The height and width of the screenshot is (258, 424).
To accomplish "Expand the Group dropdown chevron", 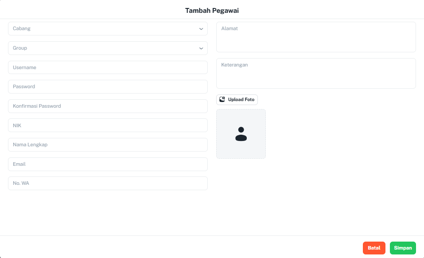I will 201,48.
